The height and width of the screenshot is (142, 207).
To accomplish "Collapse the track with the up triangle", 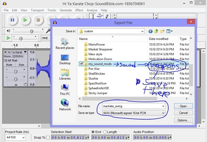I will tap(16, 85).
